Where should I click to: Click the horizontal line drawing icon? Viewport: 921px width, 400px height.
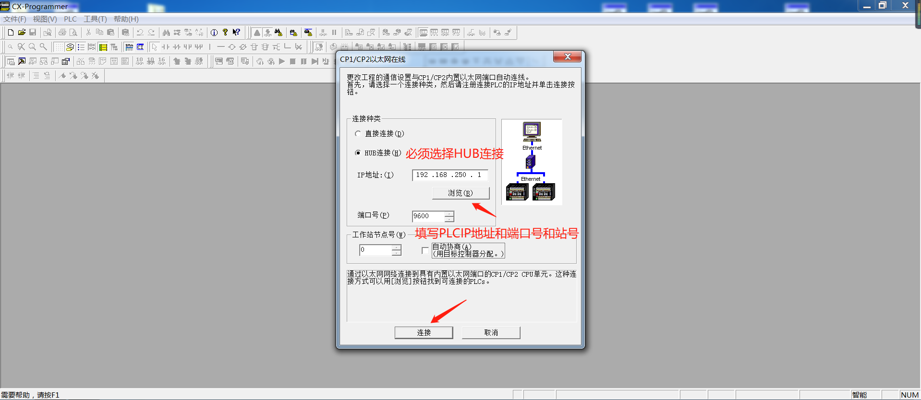pyautogui.click(x=221, y=47)
